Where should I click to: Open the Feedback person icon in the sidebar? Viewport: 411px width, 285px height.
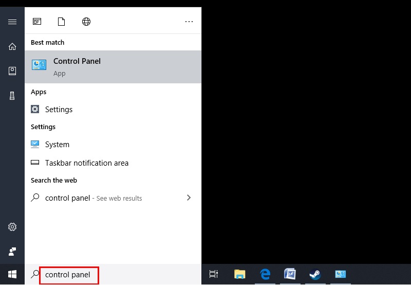[12, 252]
